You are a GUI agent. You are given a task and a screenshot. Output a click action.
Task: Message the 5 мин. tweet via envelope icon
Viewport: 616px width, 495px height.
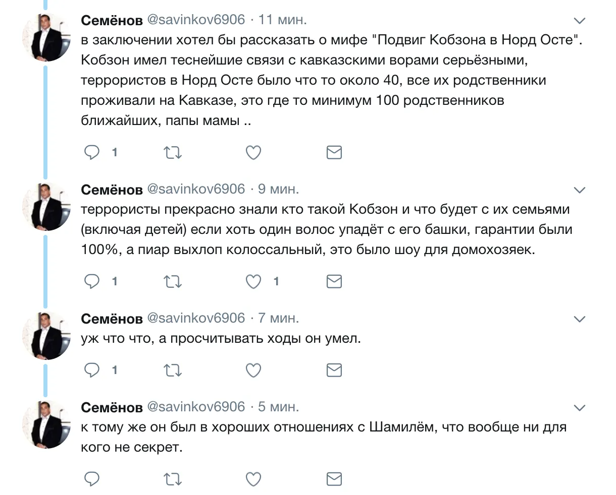pyautogui.click(x=334, y=479)
